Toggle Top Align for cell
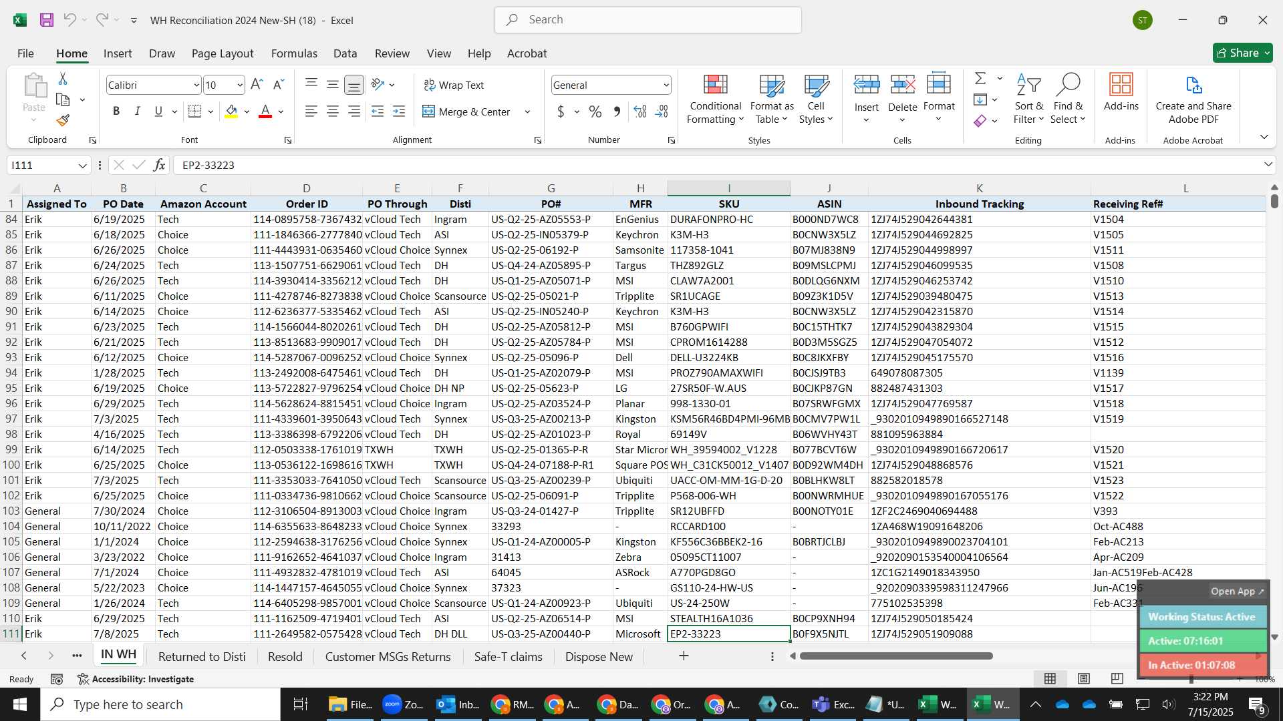 tap(311, 85)
